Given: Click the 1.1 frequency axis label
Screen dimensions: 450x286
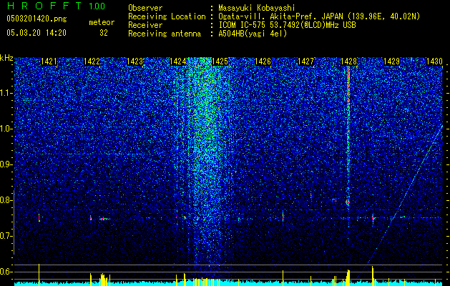Looking at the screenshot, I should (x=6, y=93).
